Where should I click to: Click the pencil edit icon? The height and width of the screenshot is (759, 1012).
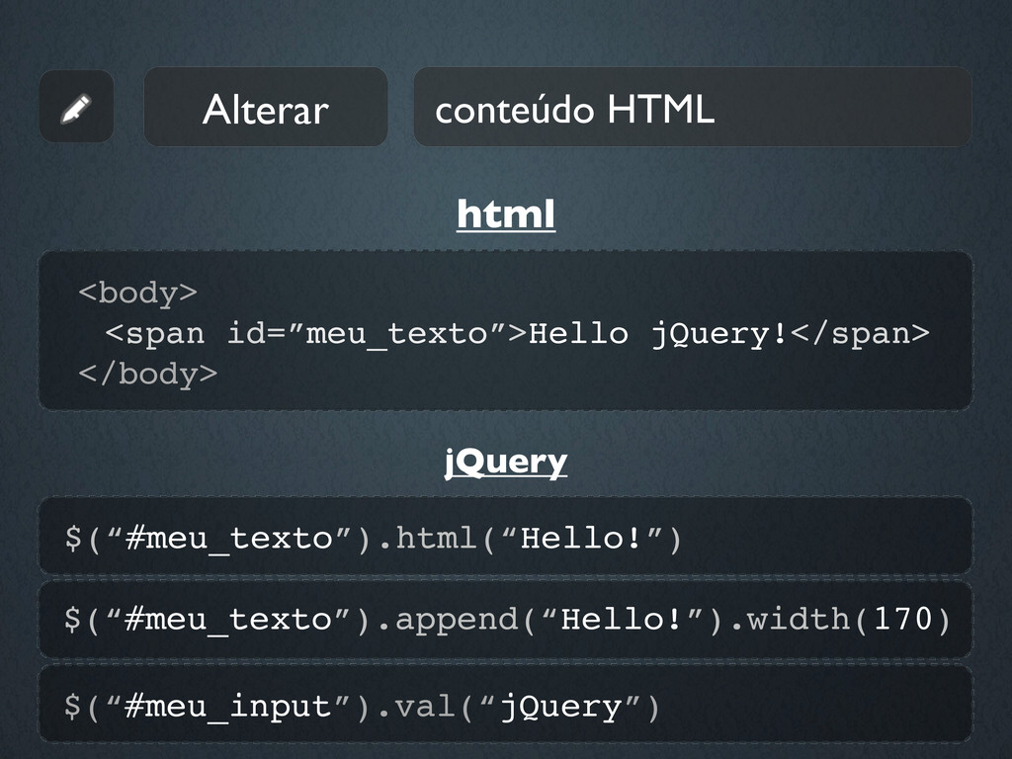click(x=76, y=107)
